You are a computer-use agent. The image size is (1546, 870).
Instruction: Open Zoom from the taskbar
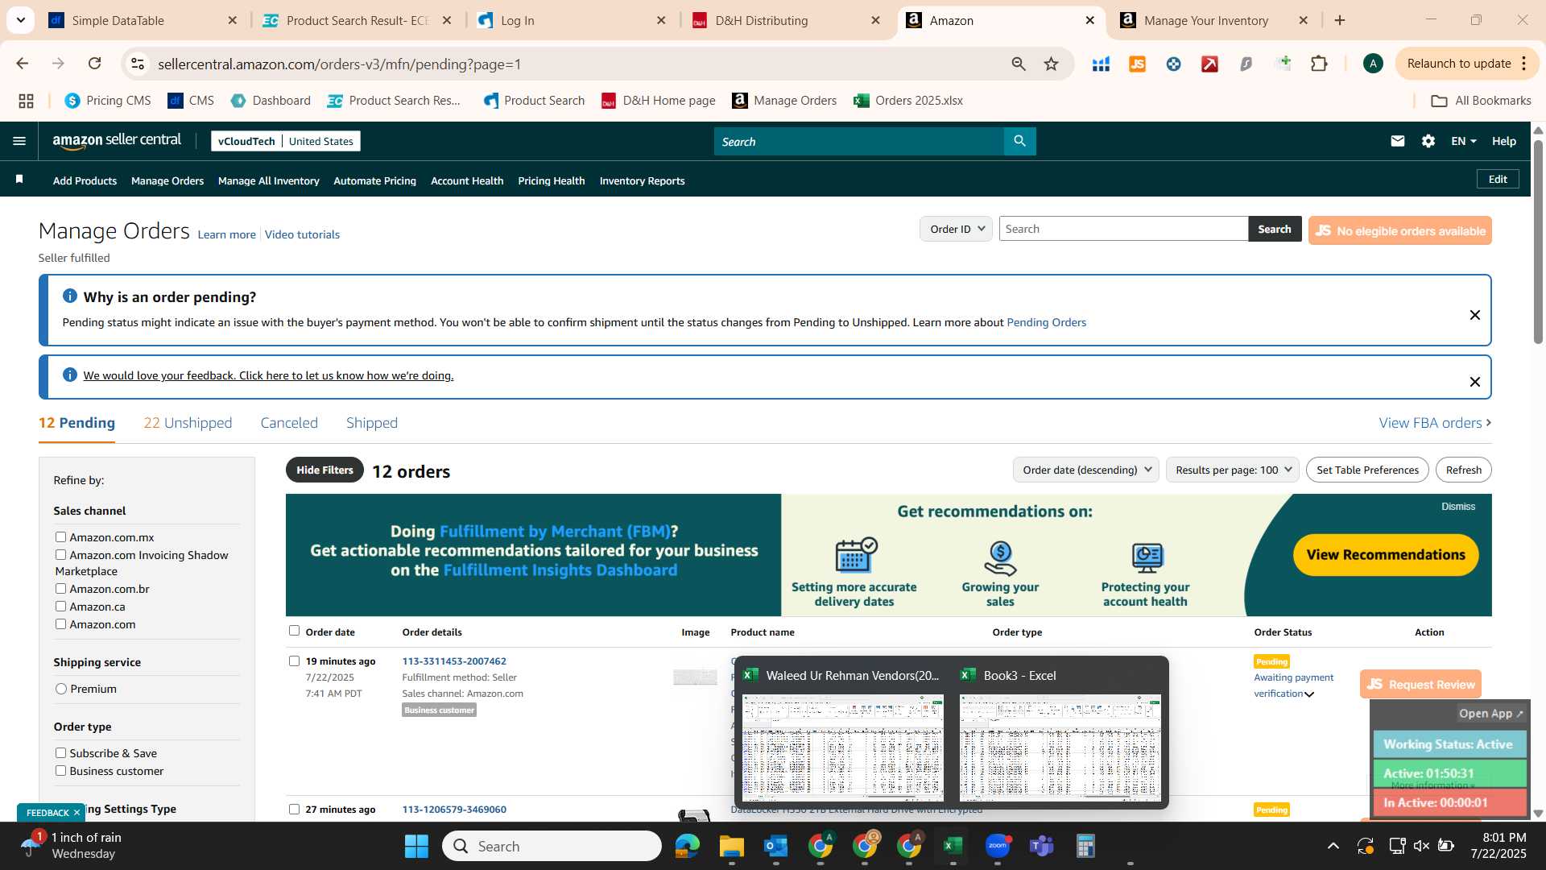pos(997,846)
